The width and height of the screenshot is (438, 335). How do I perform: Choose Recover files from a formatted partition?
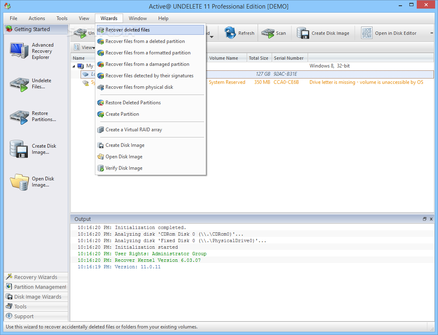pos(150,53)
